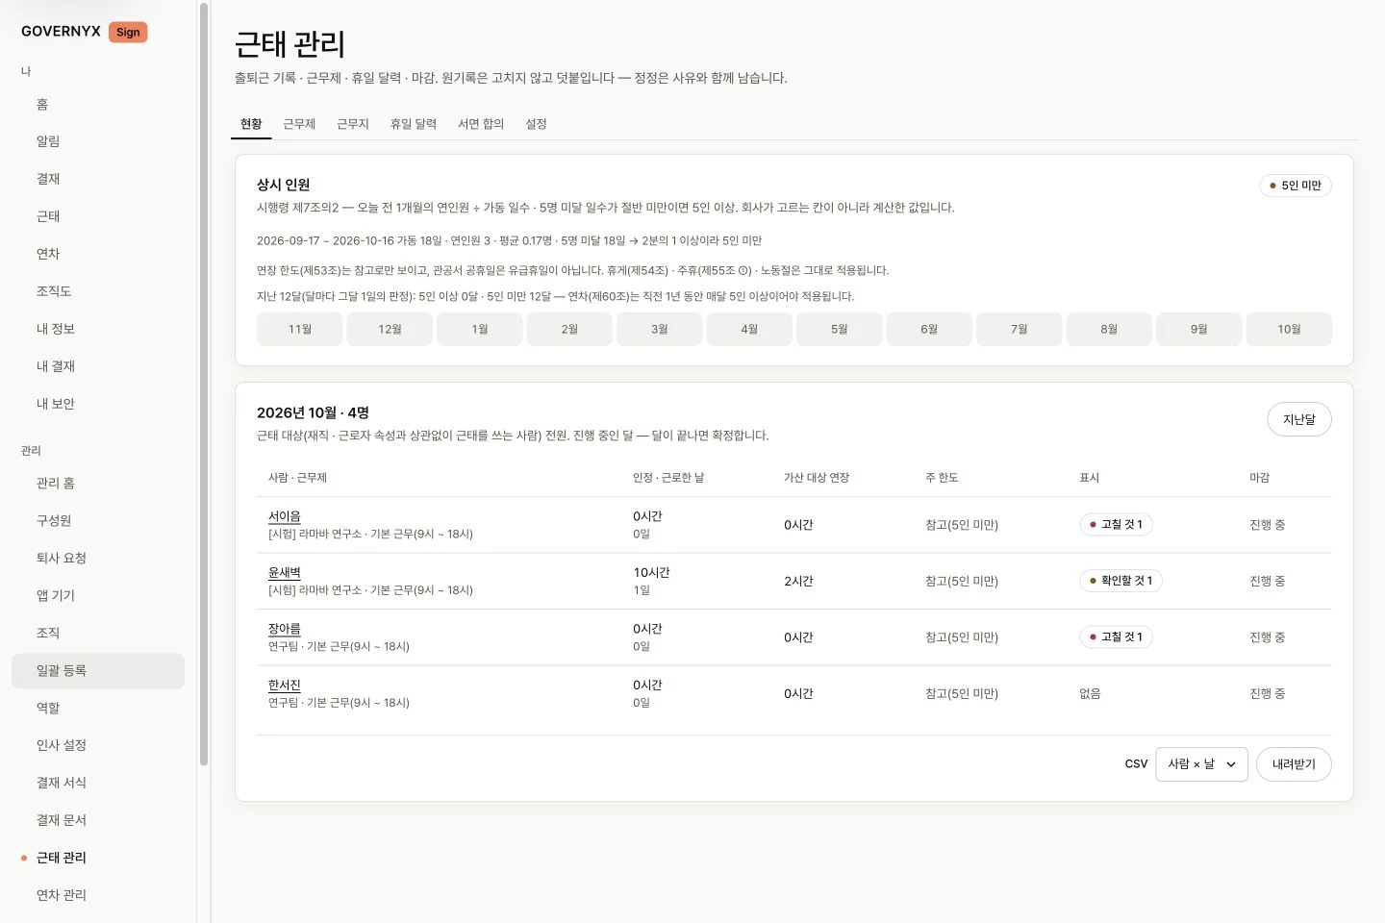Open 장아름's attendance record link
The width and height of the screenshot is (1385, 923).
coord(285,629)
